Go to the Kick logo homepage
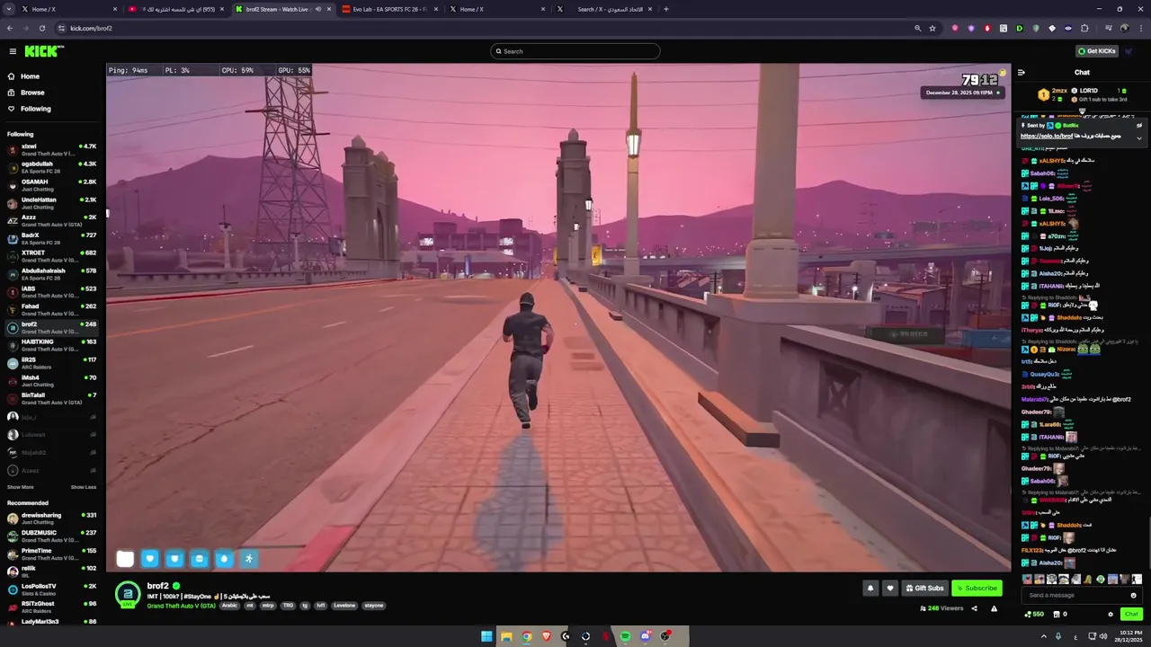 click(x=43, y=51)
